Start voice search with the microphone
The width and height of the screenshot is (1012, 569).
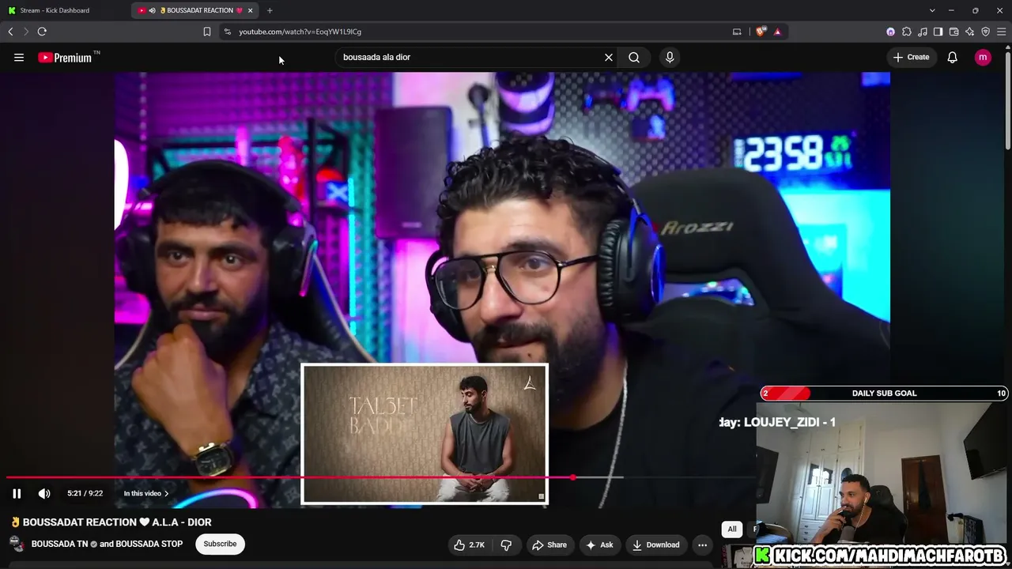670,57
